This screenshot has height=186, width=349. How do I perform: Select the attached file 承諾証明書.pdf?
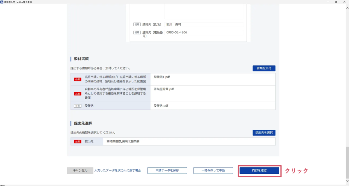(x=164, y=89)
